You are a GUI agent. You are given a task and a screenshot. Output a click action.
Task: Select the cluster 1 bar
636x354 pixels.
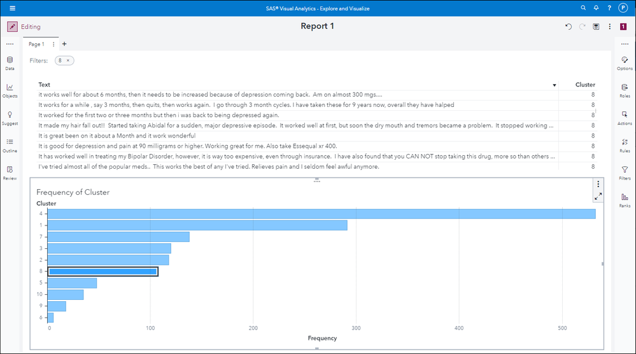(197, 225)
